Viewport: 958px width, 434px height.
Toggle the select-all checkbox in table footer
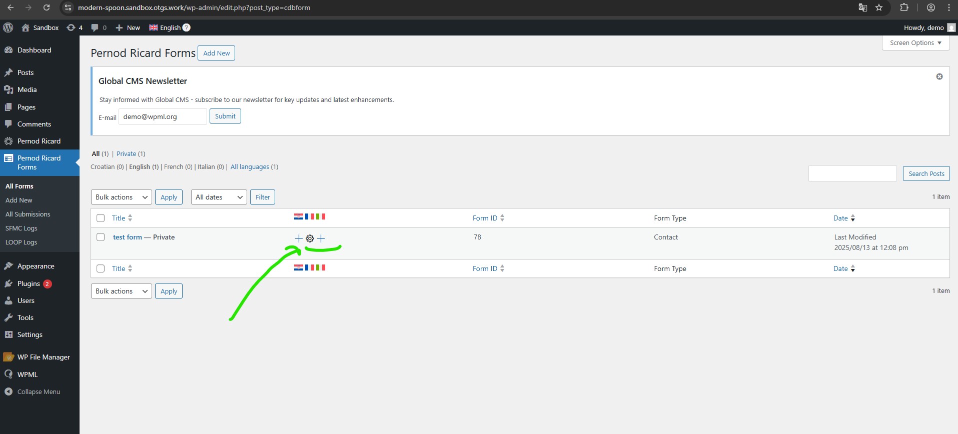(x=101, y=268)
